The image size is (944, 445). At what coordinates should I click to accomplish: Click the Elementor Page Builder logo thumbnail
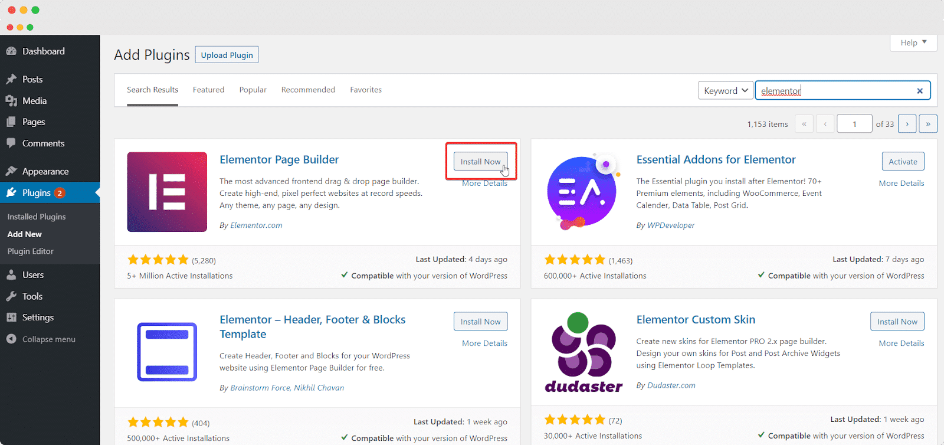click(x=167, y=192)
